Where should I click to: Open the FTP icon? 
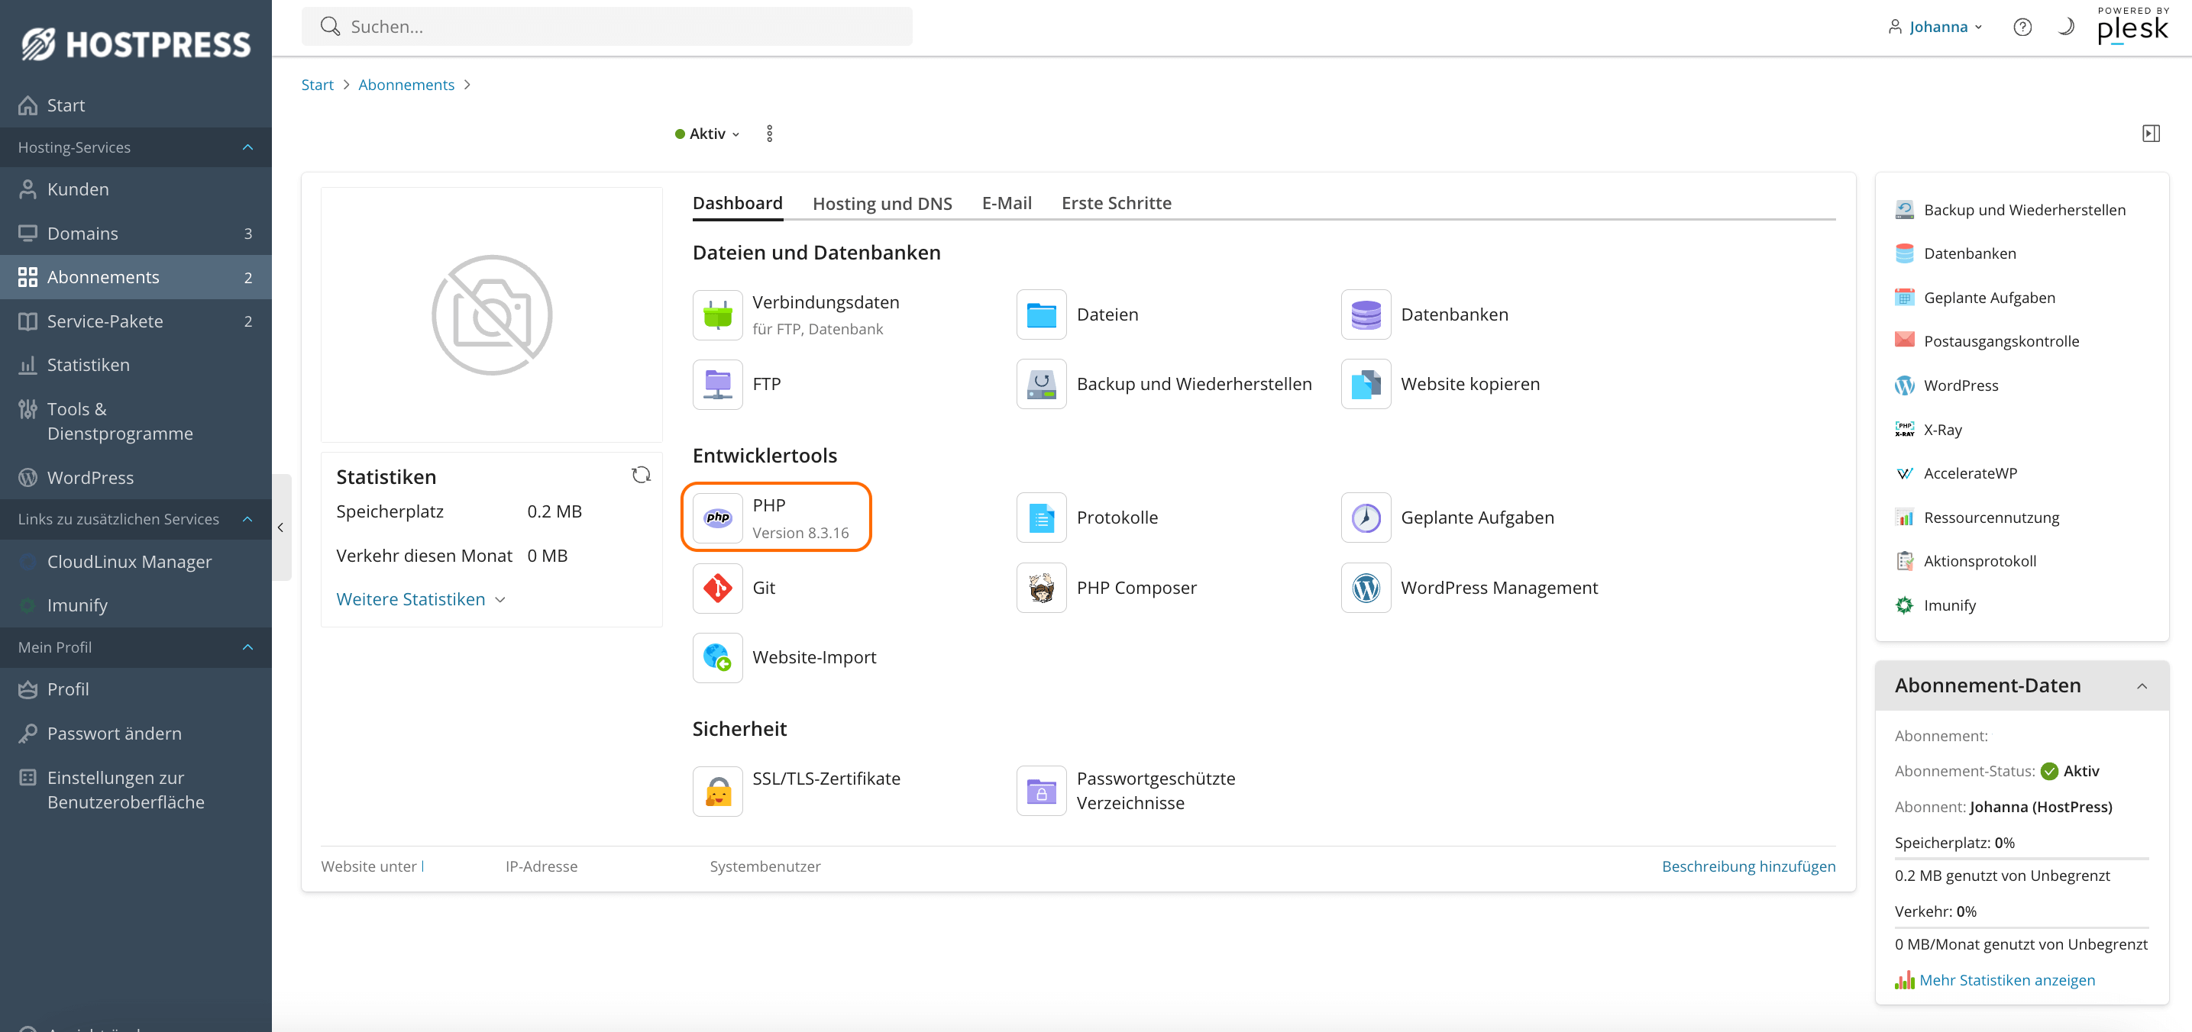pos(717,384)
